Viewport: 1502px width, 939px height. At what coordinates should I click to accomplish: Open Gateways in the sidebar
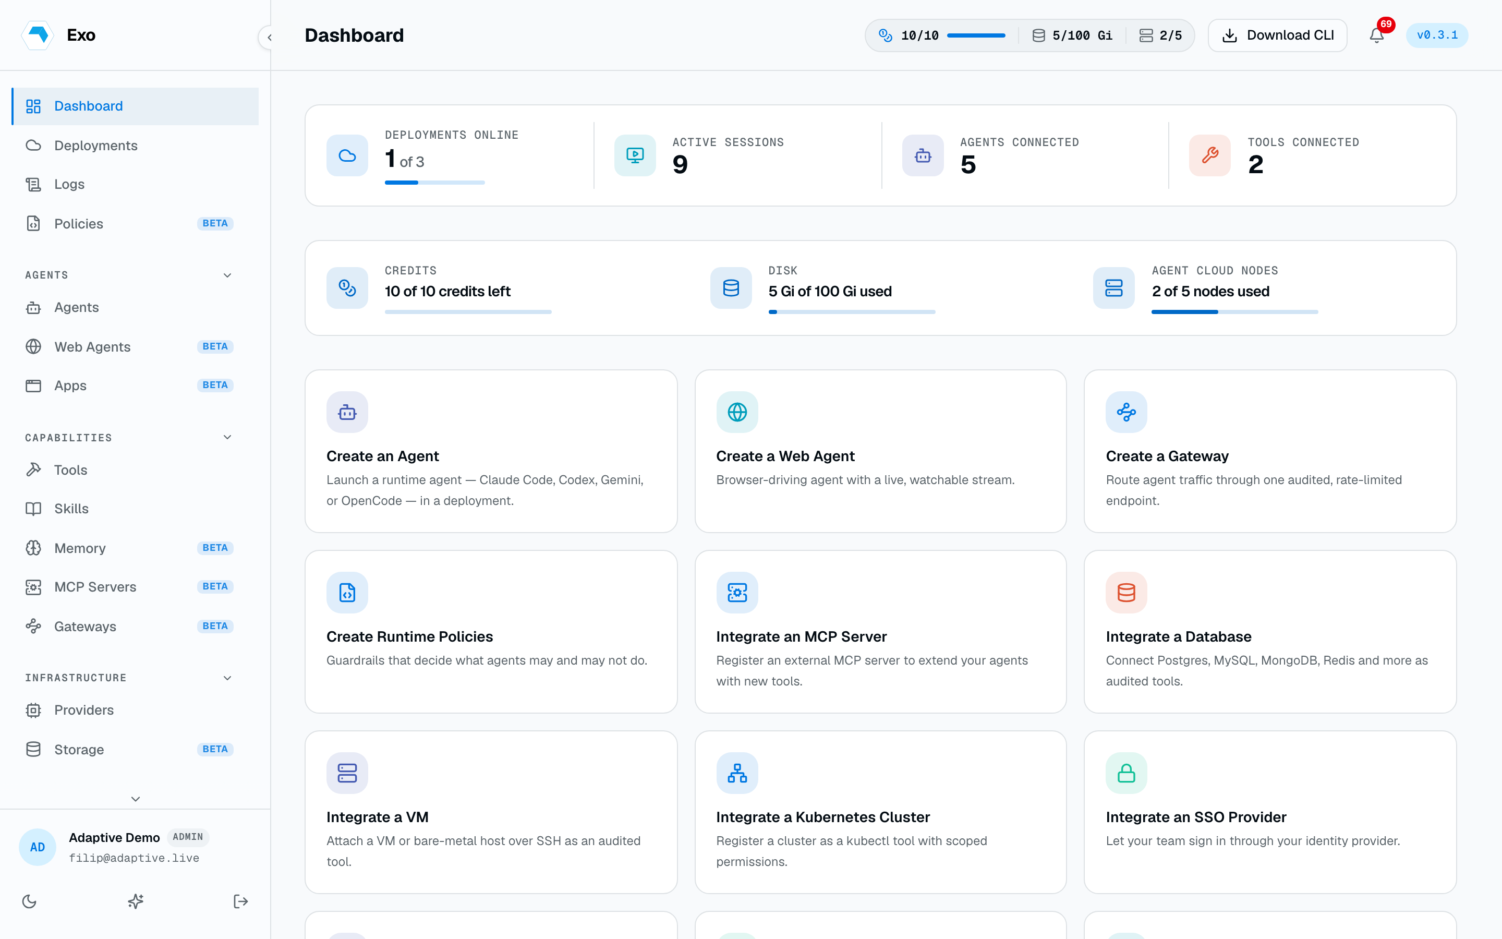pyautogui.click(x=135, y=626)
